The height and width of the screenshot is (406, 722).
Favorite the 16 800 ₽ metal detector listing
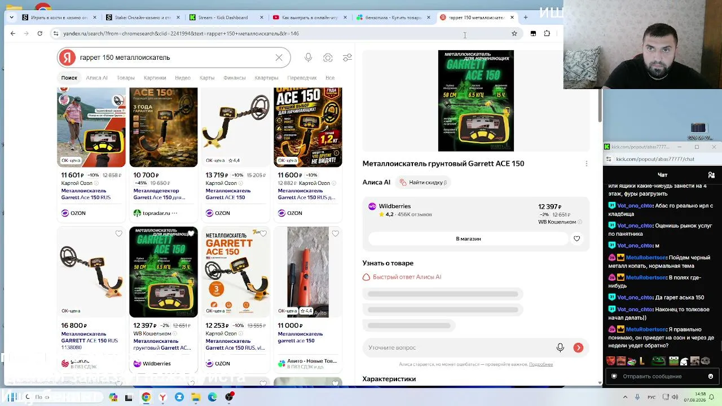pos(118,233)
